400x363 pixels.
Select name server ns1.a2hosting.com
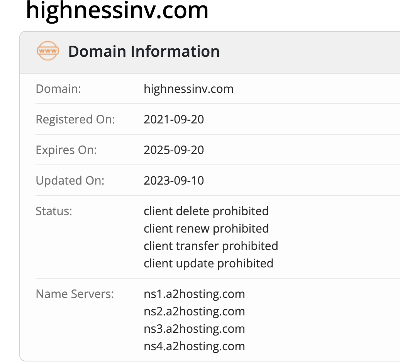coord(194,294)
